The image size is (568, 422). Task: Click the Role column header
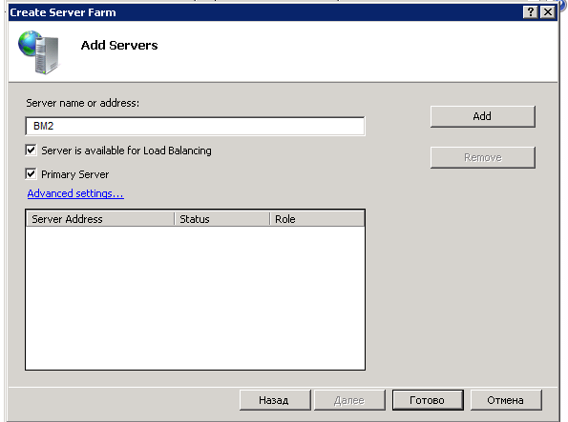317,219
